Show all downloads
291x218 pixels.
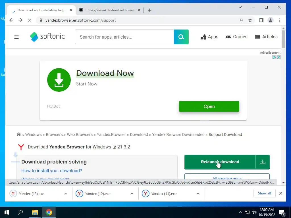pyautogui.click(x=265, y=193)
